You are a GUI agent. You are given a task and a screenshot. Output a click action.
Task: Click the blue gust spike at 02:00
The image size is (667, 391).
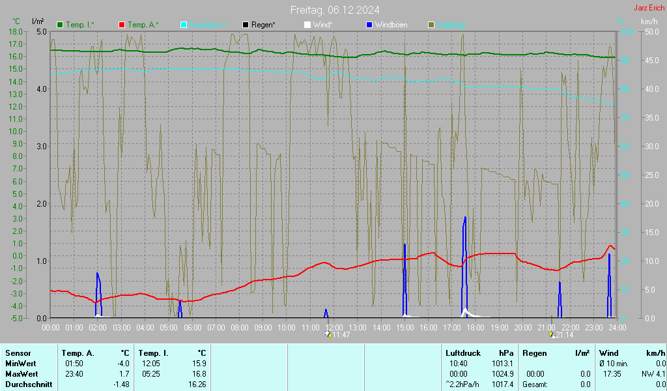coord(99,295)
